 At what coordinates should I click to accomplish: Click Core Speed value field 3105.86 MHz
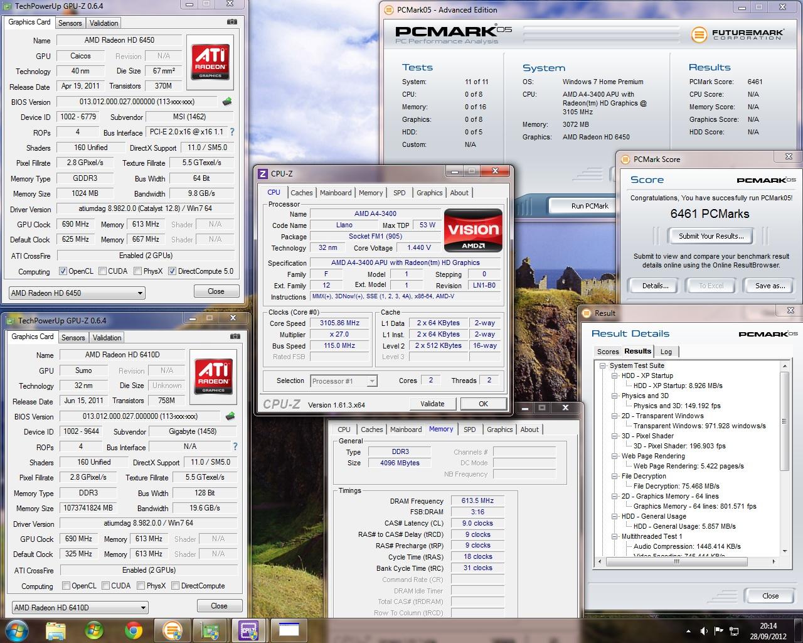[x=339, y=323]
